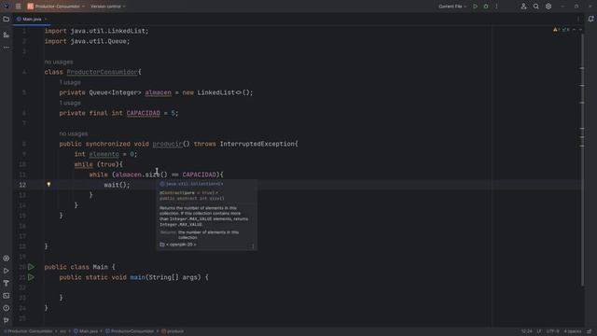This screenshot has height=336, width=597.
Task: Open the Notifications bell icon
Action: tap(590, 19)
